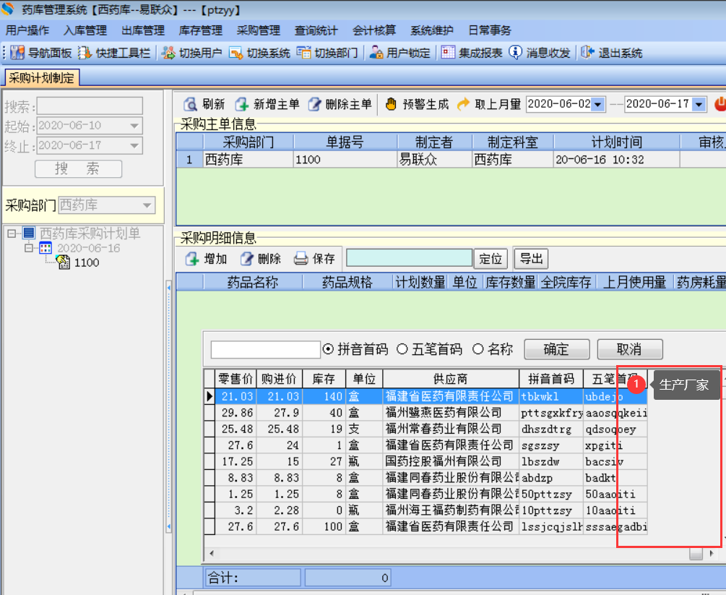Click the 切换部门 switch department icon
The width and height of the screenshot is (726, 595).
[x=303, y=53]
